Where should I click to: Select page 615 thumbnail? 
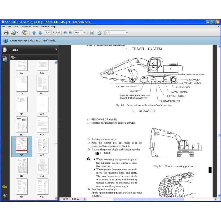[22, 145]
